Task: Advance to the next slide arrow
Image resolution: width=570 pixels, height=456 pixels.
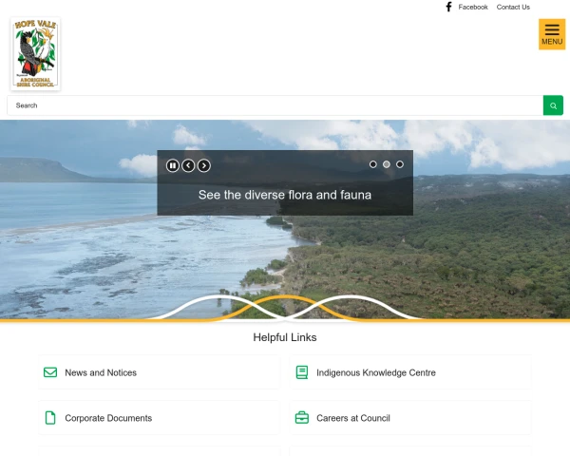Action: coord(204,165)
